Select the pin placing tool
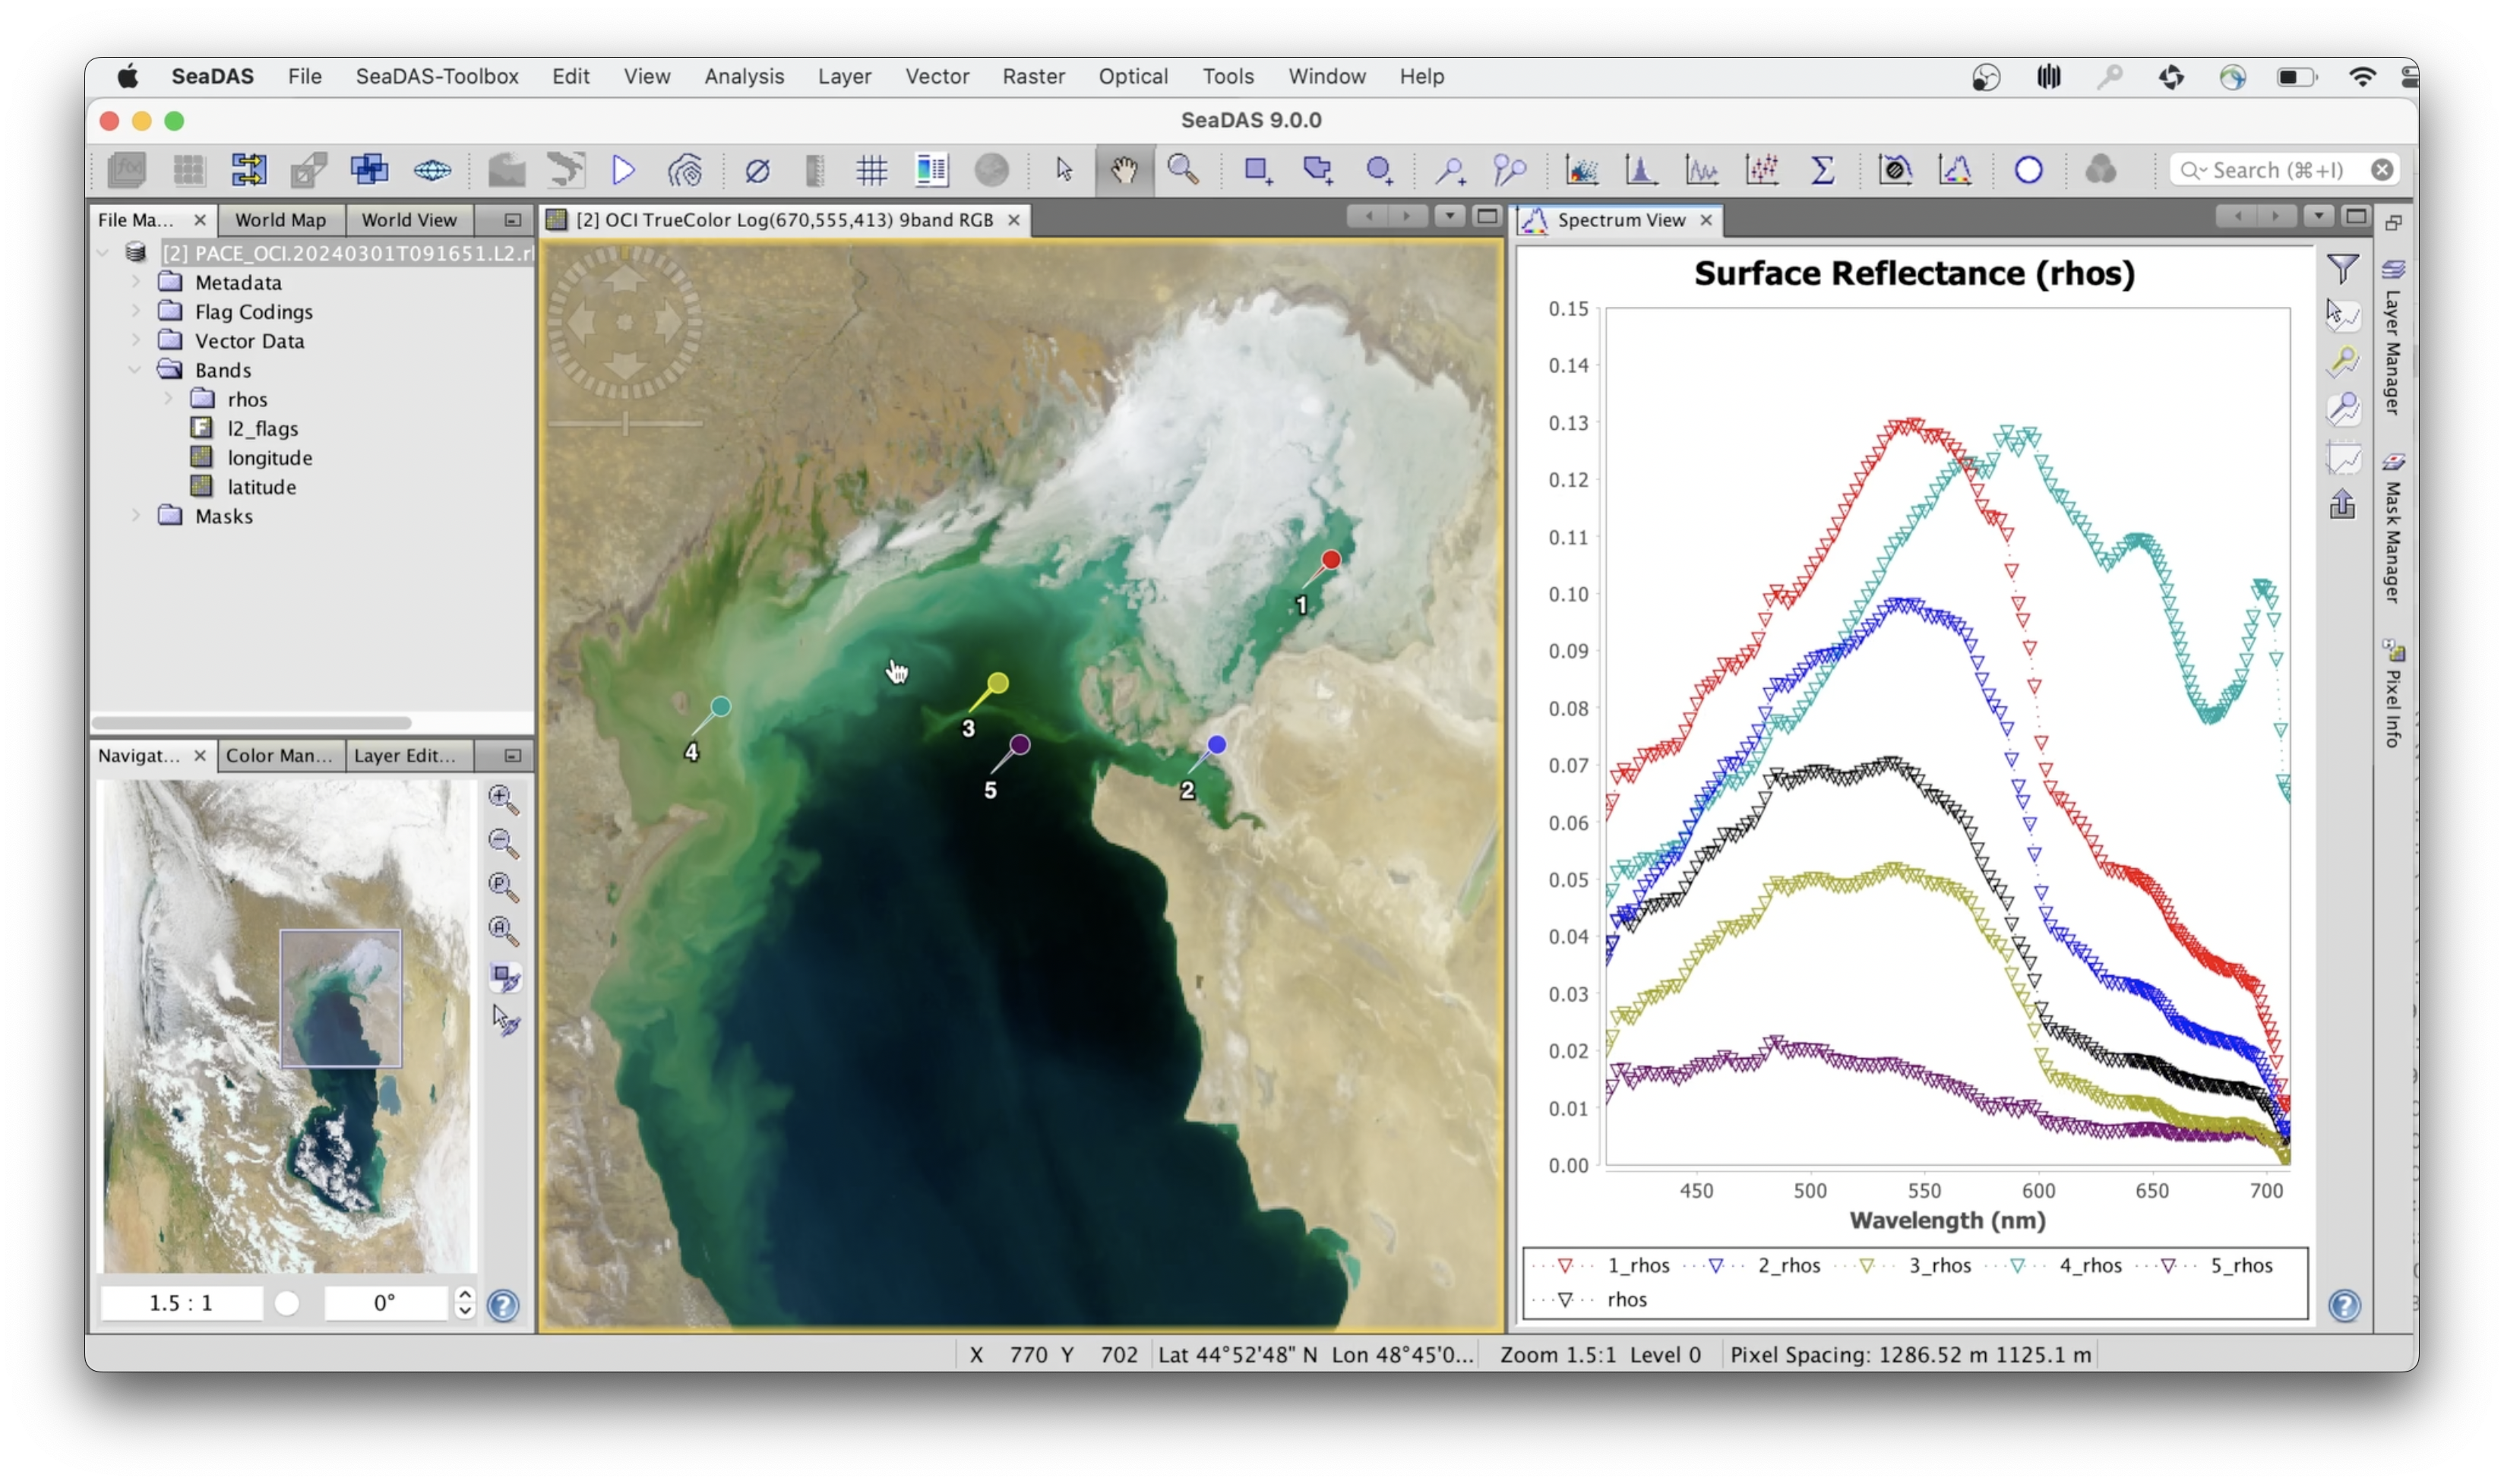This screenshot has height=1484, width=2504. (x=1450, y=170)
